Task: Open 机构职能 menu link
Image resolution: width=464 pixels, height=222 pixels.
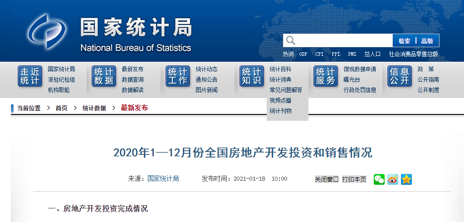Action: [x=59, y=90]
